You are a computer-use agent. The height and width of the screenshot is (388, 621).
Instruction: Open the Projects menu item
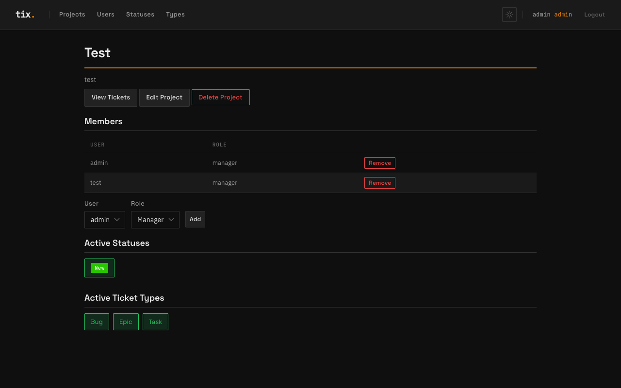point(72,15)
